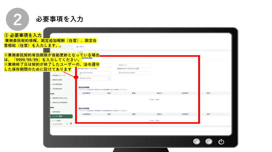The image size is (272, 152).
Task: Click the upload icon in 業務委託契約書 field
Action: click(109, 78)
